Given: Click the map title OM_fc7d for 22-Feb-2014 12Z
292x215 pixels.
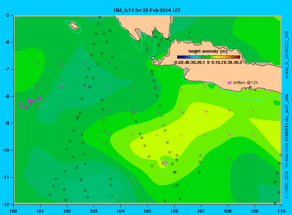Looking at the screenshot, I should [147, 10].
